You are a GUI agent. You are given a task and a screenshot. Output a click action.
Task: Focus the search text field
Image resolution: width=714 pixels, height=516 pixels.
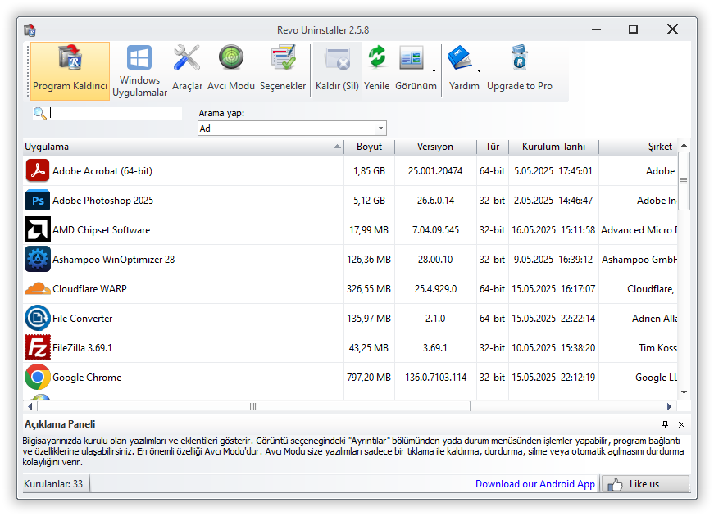click(x=116, y=113)
